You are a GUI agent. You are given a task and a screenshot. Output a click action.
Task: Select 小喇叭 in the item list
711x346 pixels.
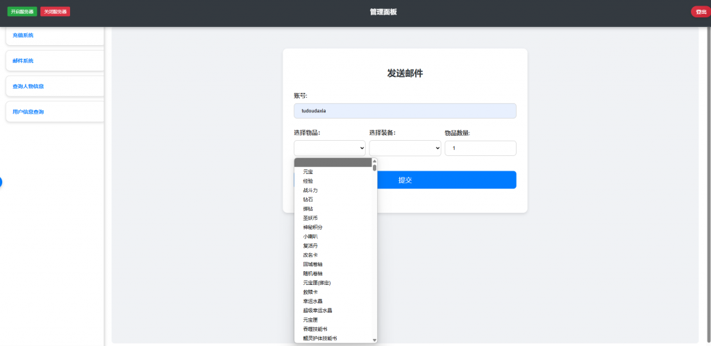pos(310,236)
